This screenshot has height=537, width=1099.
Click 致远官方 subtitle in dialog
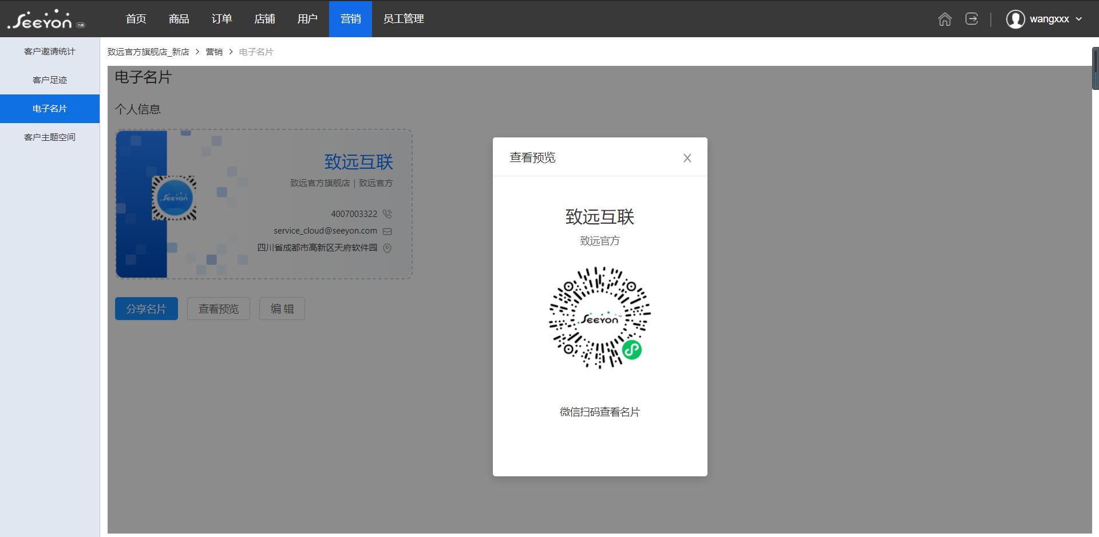coord(600,241)
